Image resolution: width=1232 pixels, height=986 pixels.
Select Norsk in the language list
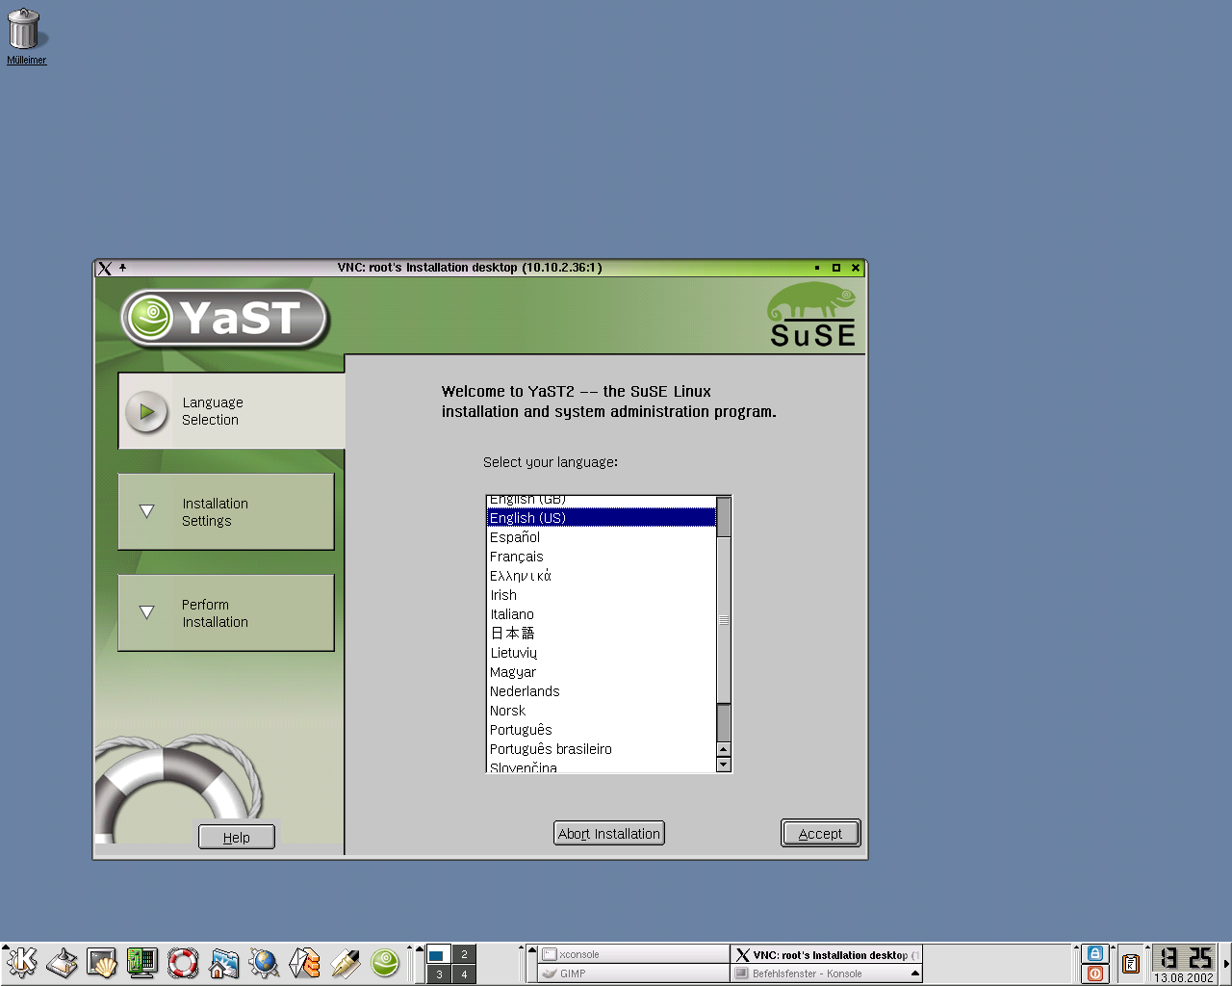602,711
